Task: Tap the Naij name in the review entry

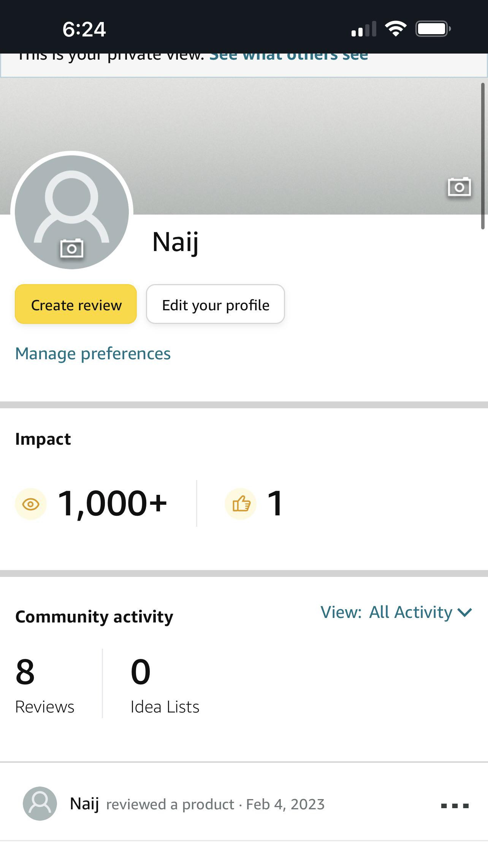Action: (84, 804)
